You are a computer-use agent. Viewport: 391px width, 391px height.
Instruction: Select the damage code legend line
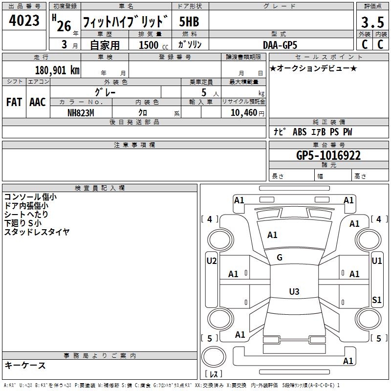[172, 385]
